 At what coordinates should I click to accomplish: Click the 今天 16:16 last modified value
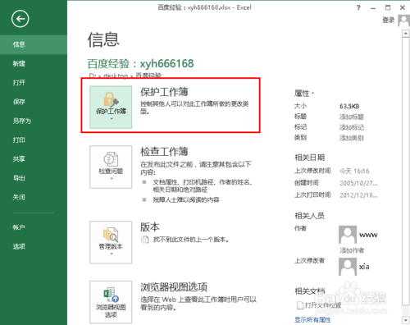354,171
